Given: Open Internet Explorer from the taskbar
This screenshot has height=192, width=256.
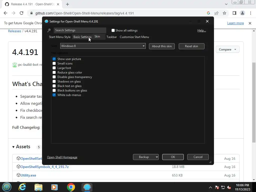Looking at the screenshot, I should pos(22,187).
